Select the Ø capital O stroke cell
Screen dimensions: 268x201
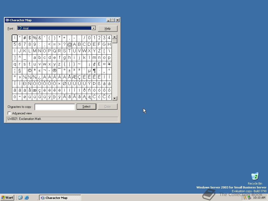tap(64, 83)
